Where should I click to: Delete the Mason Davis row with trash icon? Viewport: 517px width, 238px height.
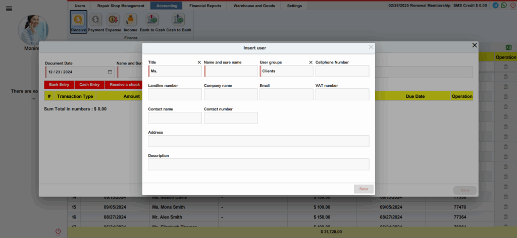pyautogui.click(x=505, y=197)
